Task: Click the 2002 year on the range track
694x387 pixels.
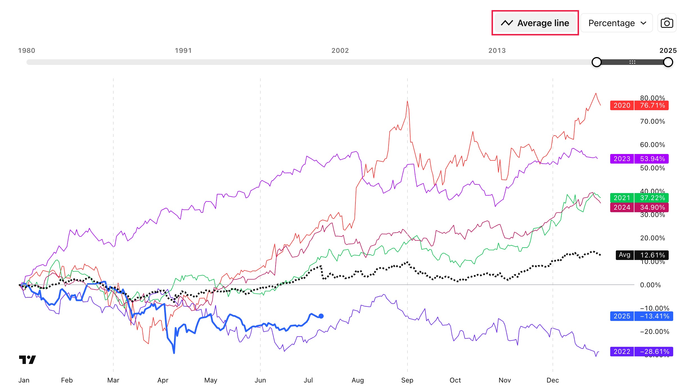Action: point(340,51)
